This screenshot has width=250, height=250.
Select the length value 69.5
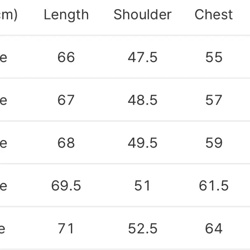66,186
